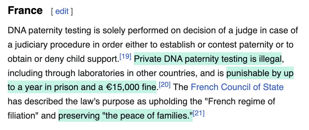Click the France section heading
Viewport: 309px width, 130px height.
(x=25, y=10)
